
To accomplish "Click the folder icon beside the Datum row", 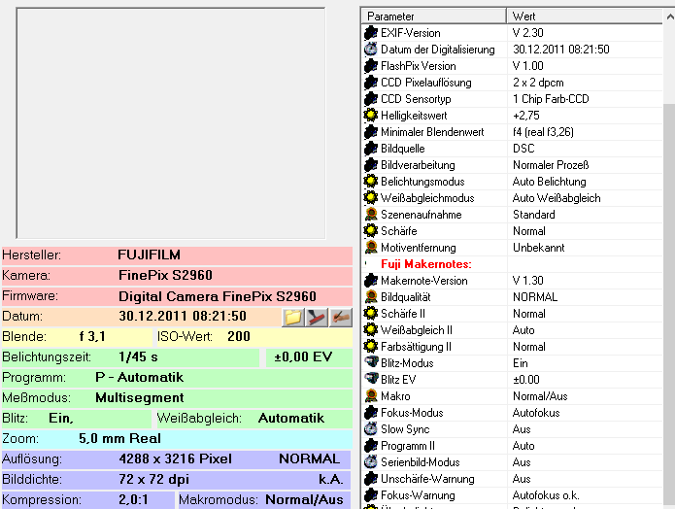I will coord(293,318).
